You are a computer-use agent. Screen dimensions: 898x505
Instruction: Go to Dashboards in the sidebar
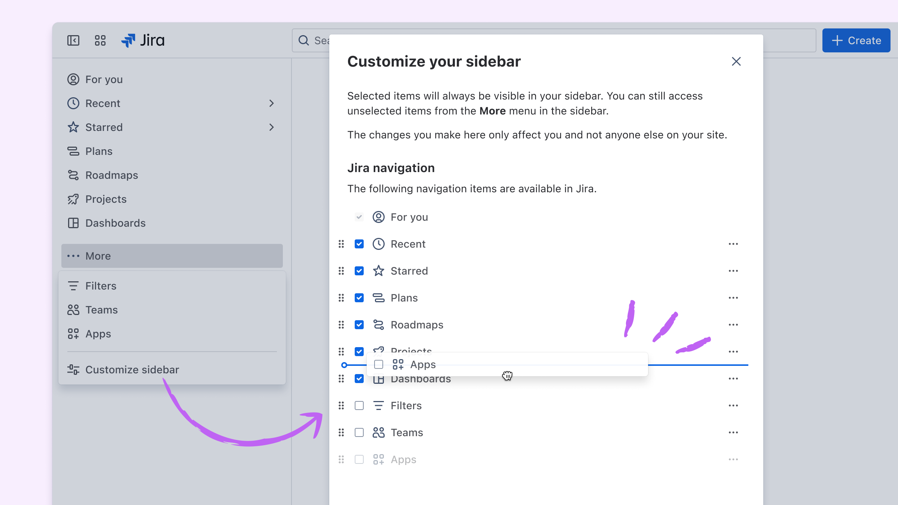coord(115,223)
